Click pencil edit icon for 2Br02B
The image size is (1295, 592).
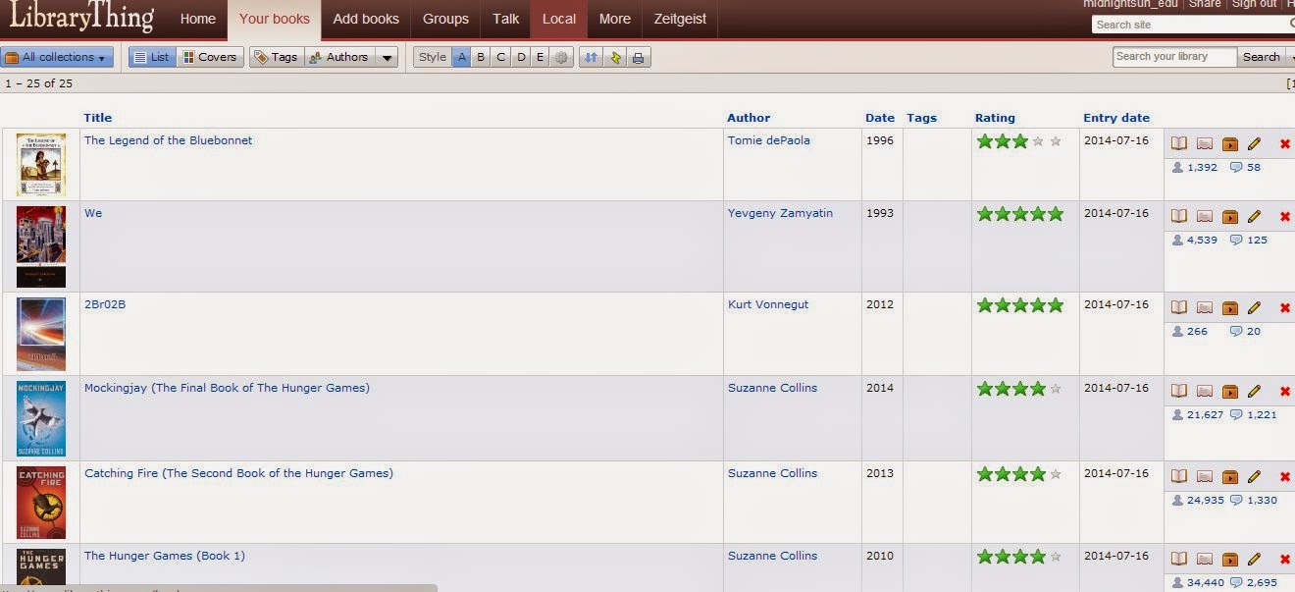tap(1254, 307)
